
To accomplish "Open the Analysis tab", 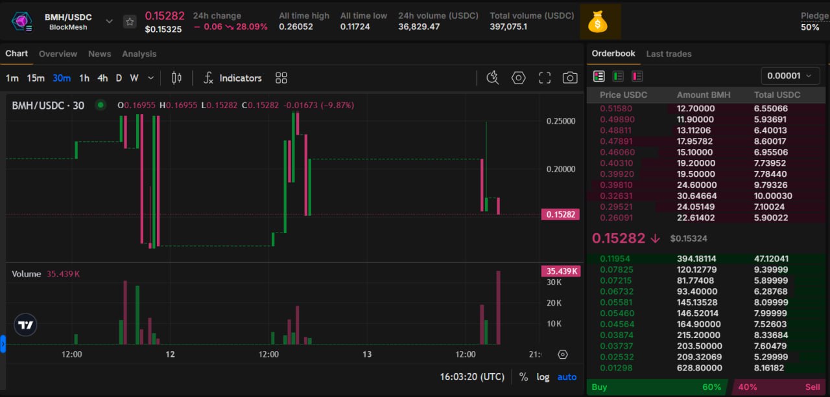I will [x=139, y=54].
